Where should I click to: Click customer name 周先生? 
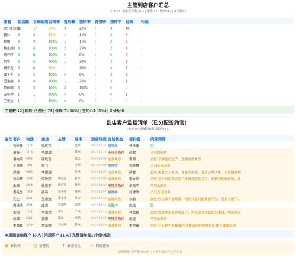click(18, 192)
